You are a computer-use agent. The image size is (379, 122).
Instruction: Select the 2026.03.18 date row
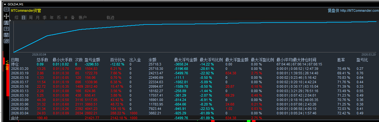point(20,78)
